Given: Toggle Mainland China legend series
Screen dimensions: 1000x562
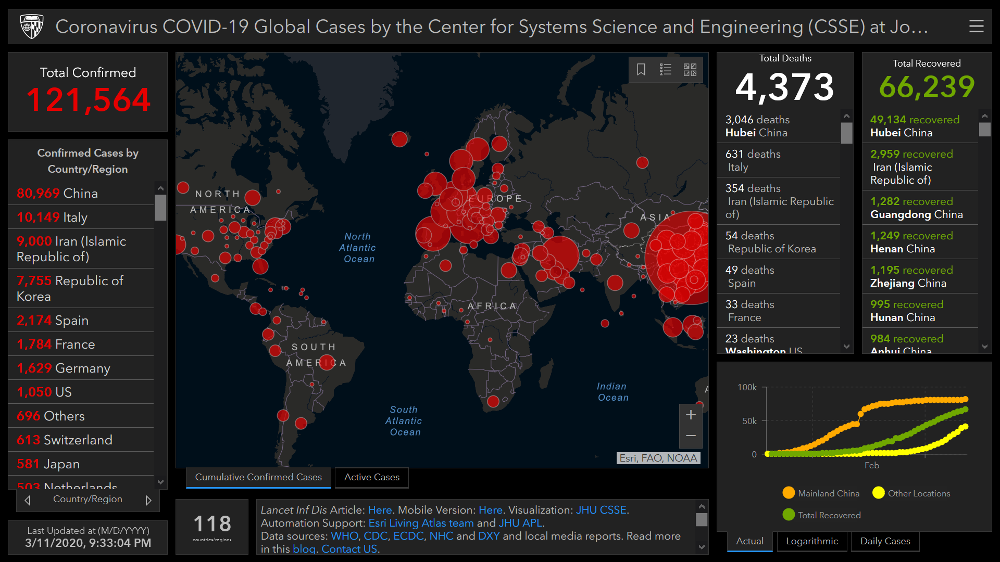Looking at the screenshot, I should point(821,493).
